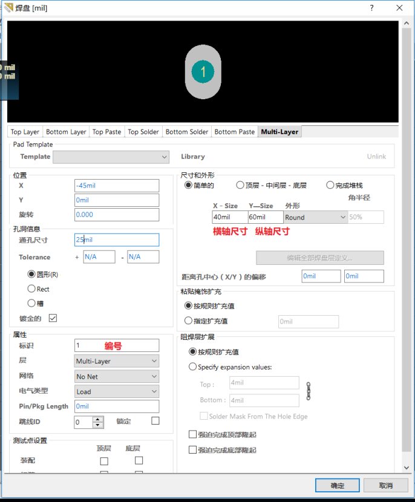Click the Unlink template link
Viewport: 415px width, 502px height.
pyautogui.click(x=376, y=157)
